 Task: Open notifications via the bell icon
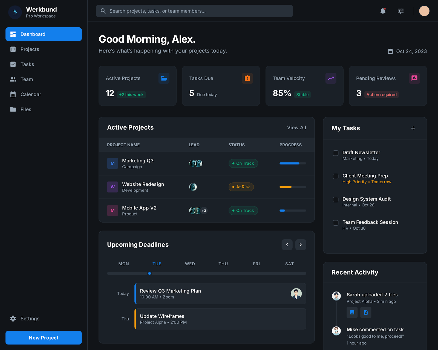click(382, 11)
